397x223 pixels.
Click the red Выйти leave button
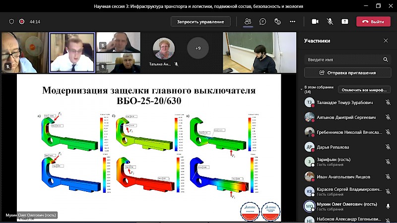coord(373,22)
